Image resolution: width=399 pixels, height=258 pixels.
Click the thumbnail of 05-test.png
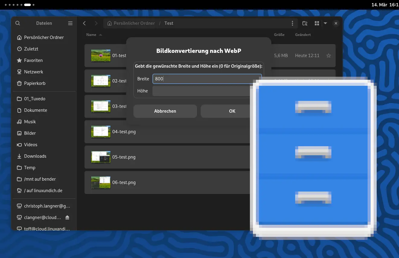click(101, 157)
